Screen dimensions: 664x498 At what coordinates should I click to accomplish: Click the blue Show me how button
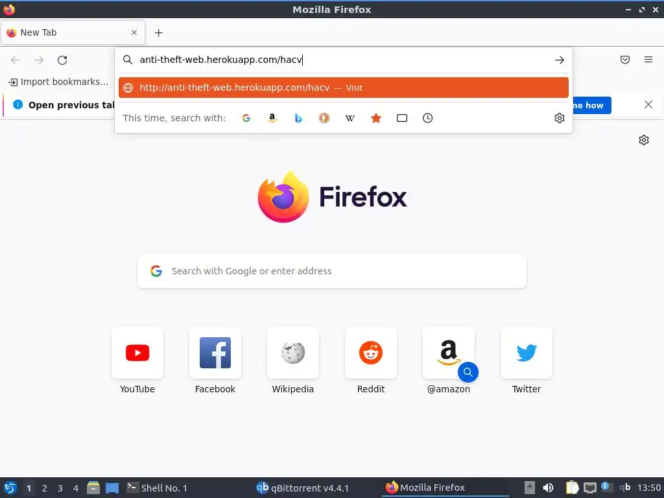coord(591,105)
